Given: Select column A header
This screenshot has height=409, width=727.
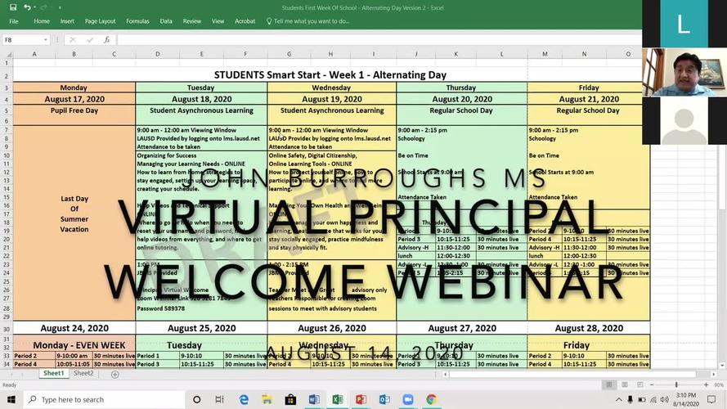Looking at the screenshot, I should click(x=34, y=54).
